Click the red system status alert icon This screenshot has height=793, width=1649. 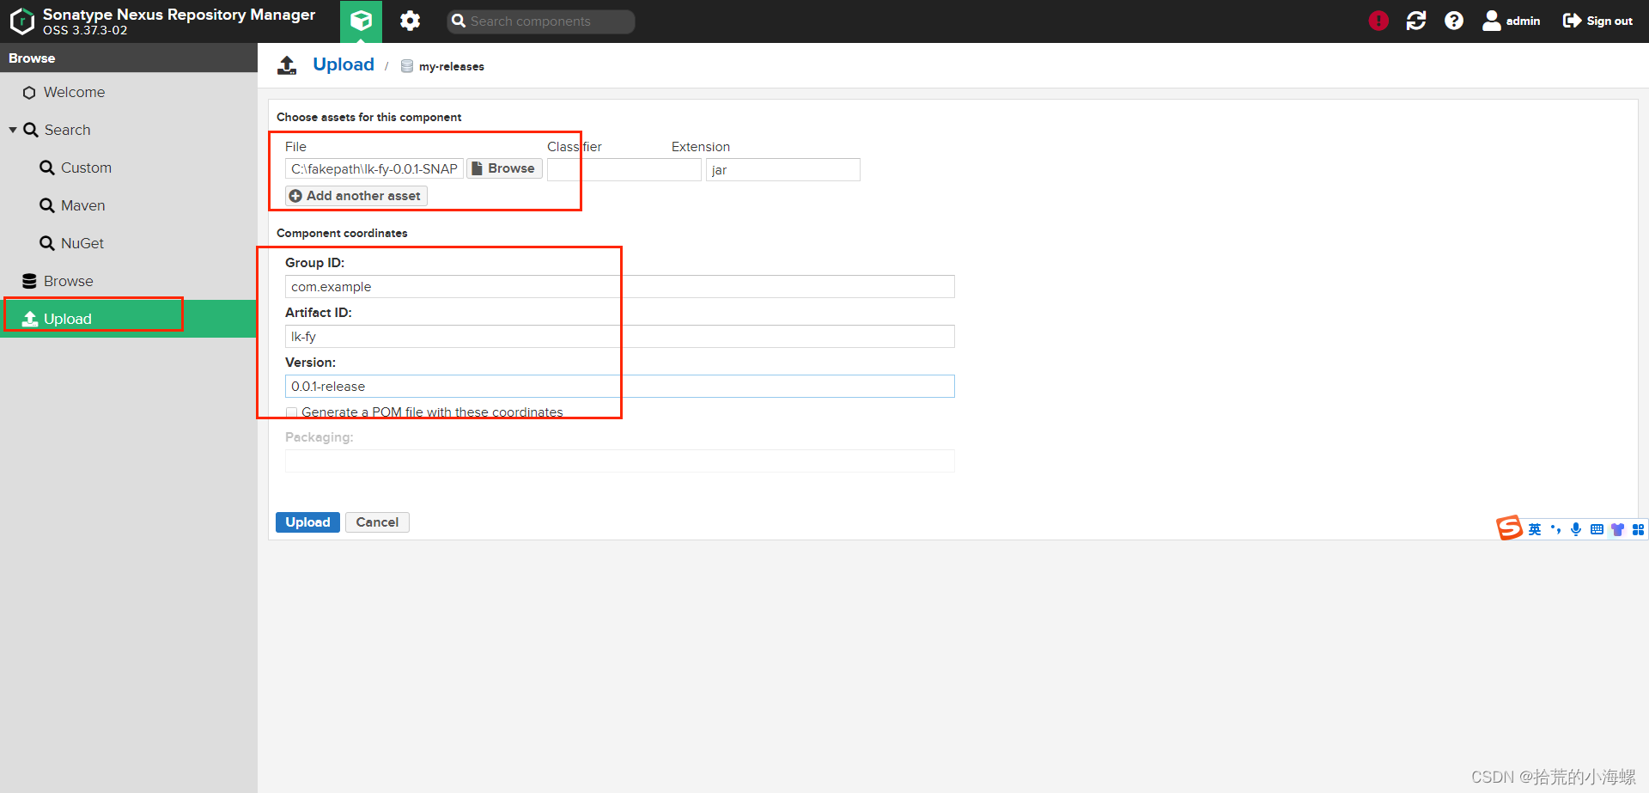click(x=1378, y=21)
